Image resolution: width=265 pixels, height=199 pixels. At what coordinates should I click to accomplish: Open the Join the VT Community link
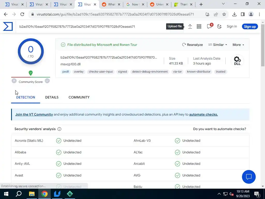34,114
